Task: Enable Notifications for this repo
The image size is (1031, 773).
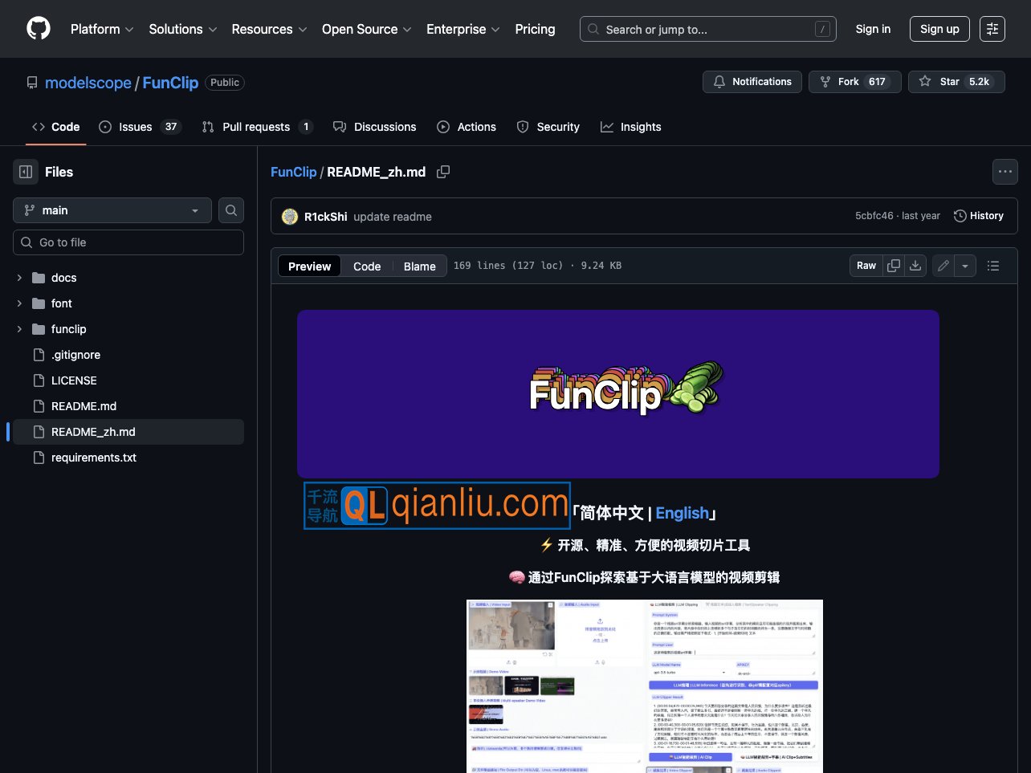Action: [x=752, y=81]
